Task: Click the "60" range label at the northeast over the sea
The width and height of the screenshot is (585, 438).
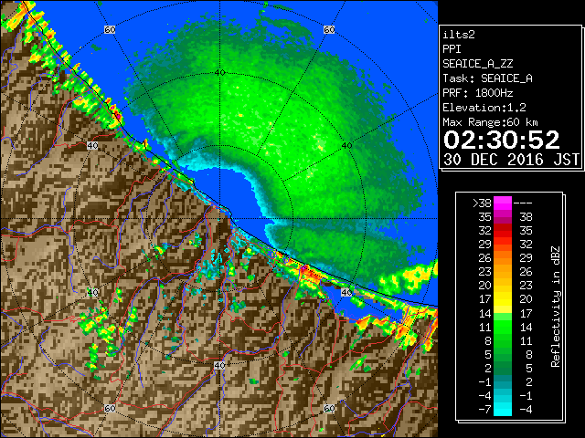Action: 329,29
